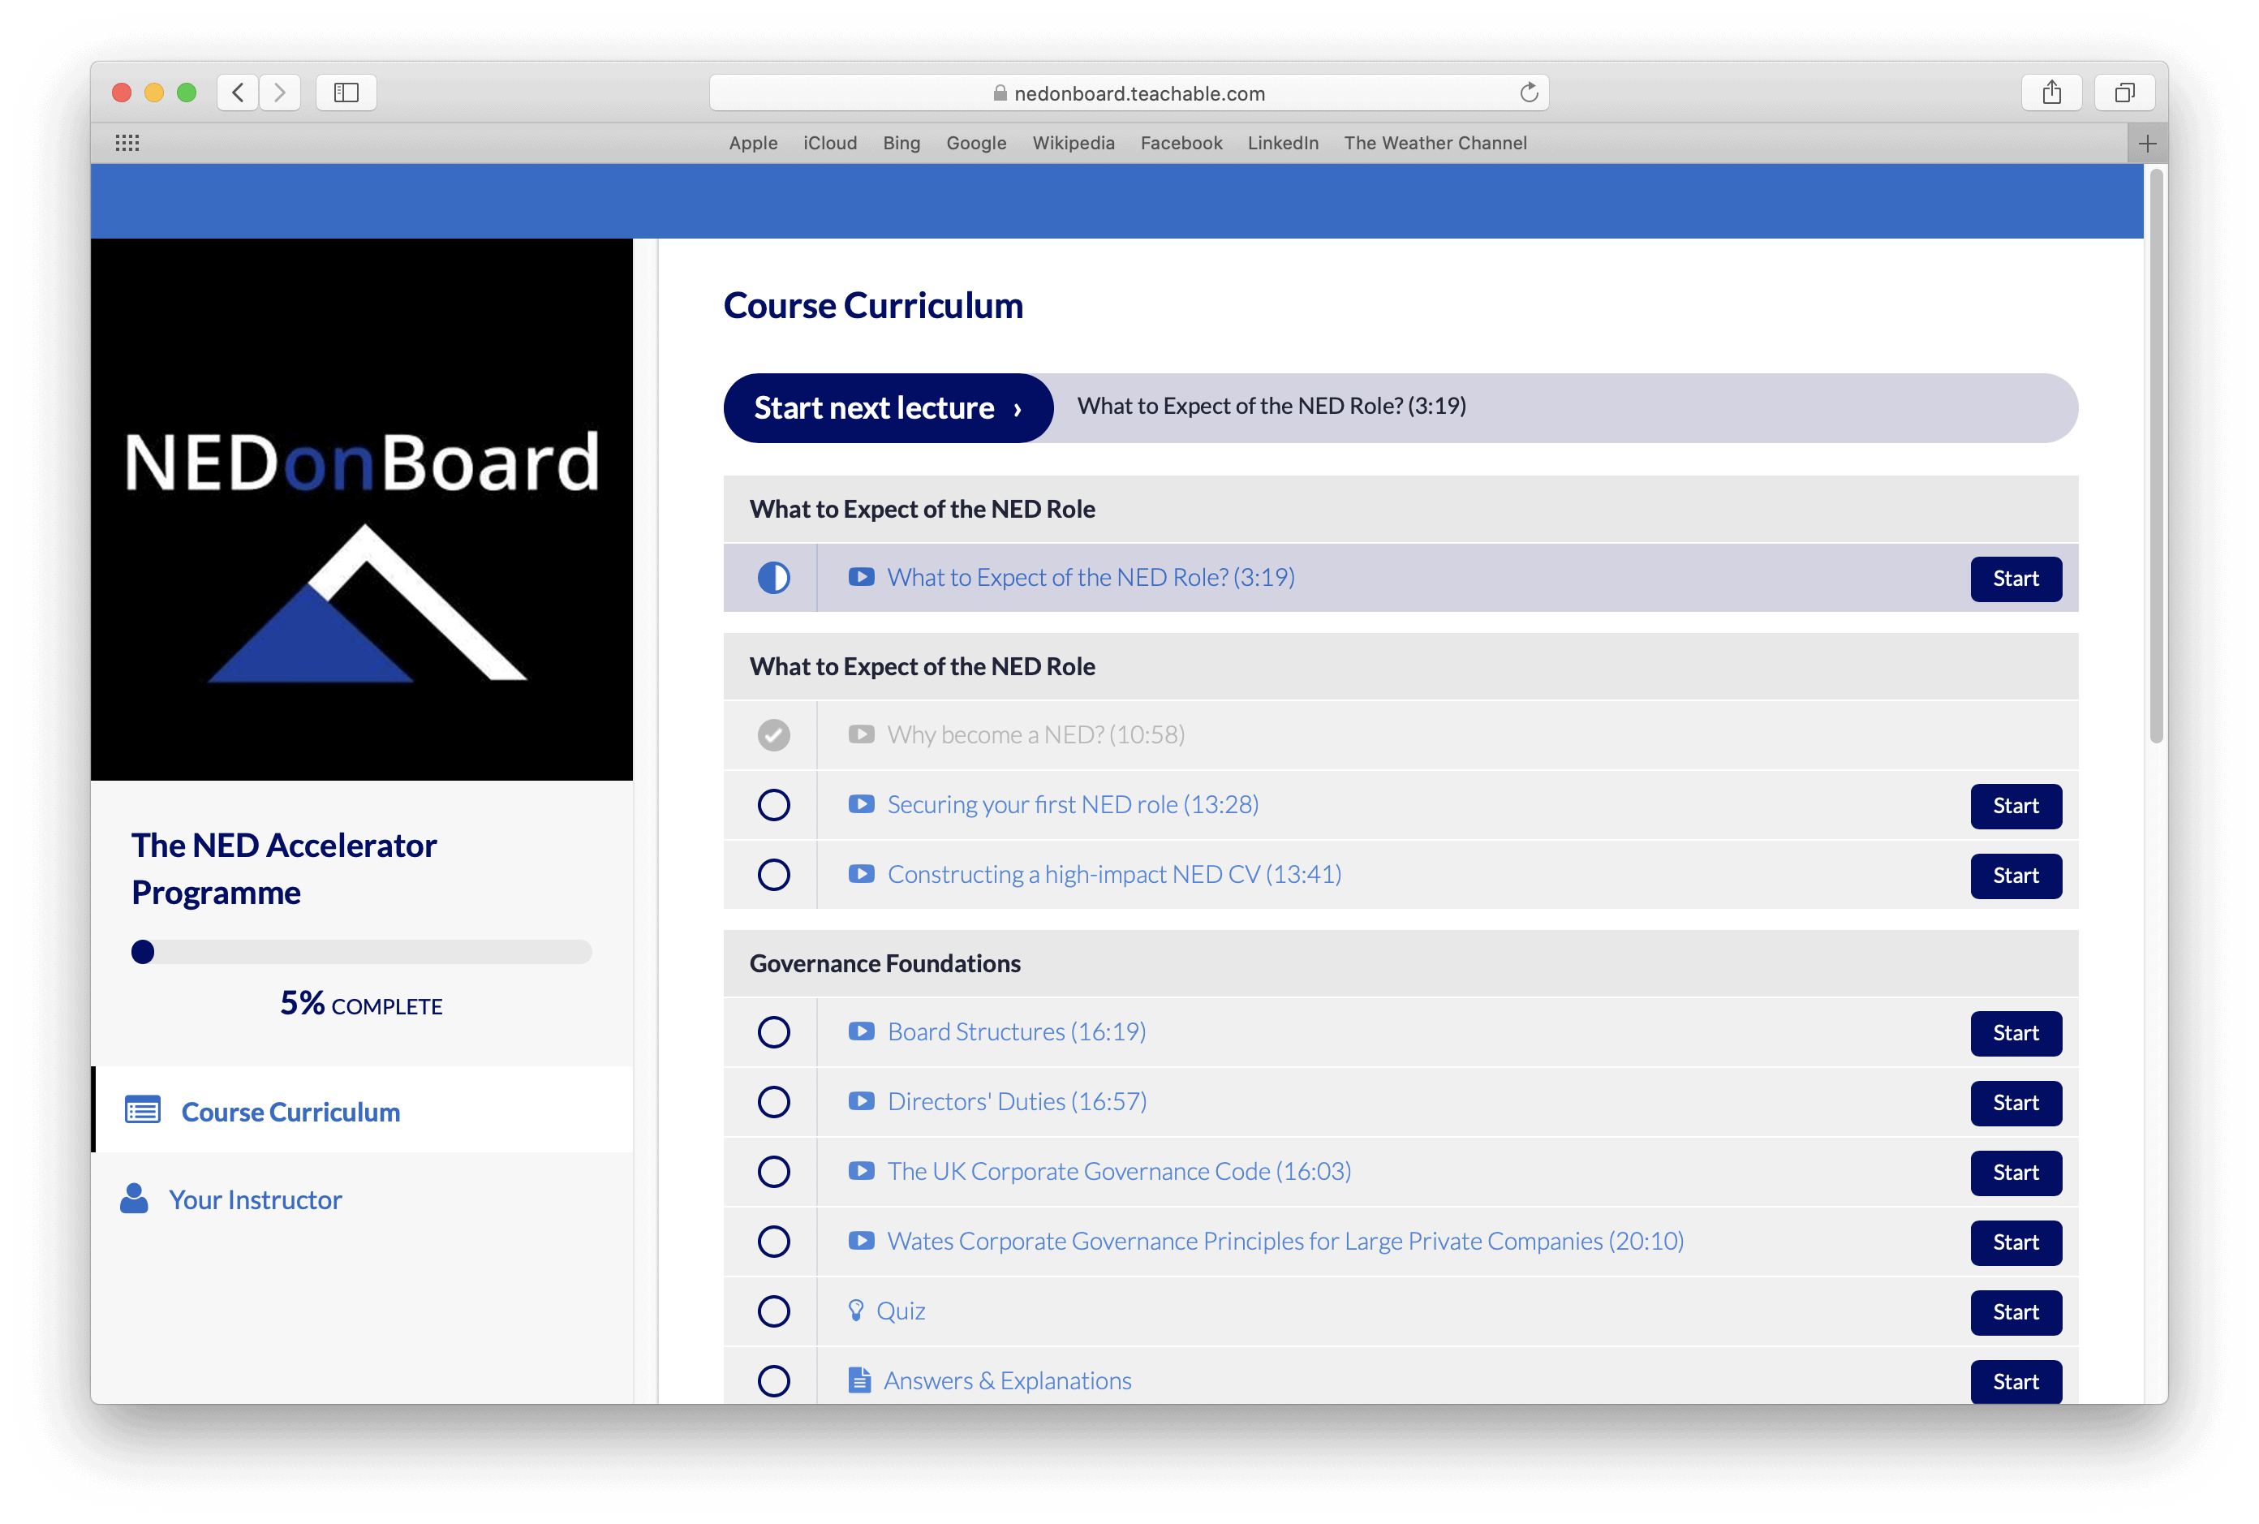Go forward with the Safari forward arrow

(x=280, y=93)
